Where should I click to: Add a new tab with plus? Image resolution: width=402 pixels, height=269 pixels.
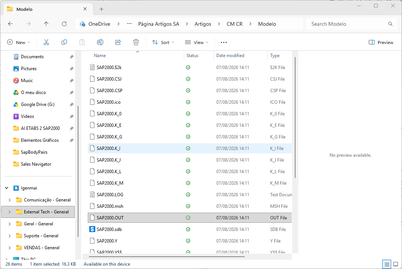coord(102,9)
